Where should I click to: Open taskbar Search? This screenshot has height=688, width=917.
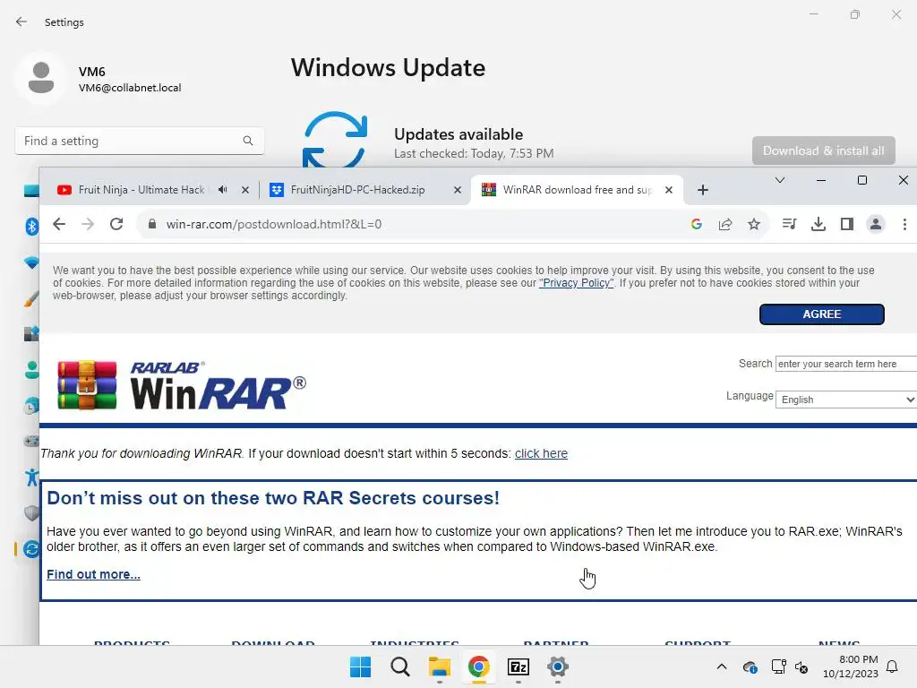400,666
